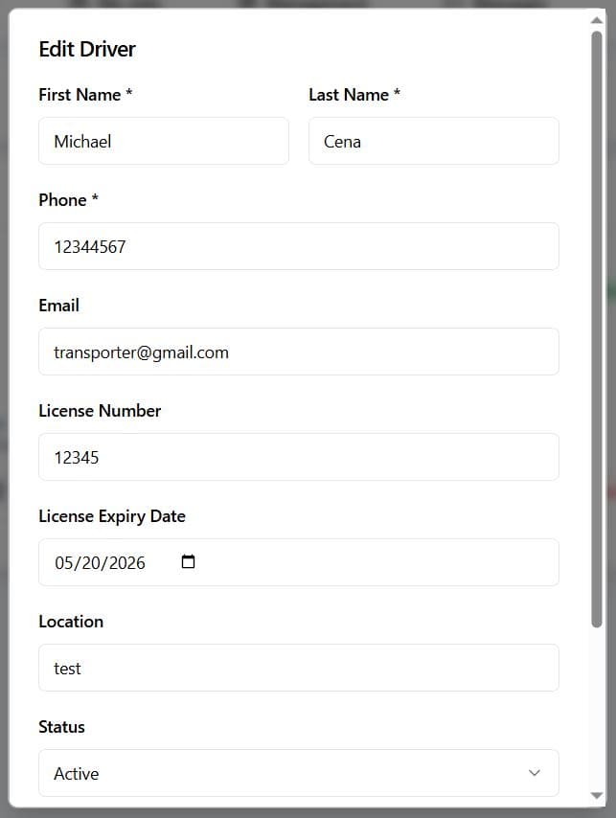The image size is (616, 818).
Task: Click the License Expiry Date field
Action: tap(299, 562)
